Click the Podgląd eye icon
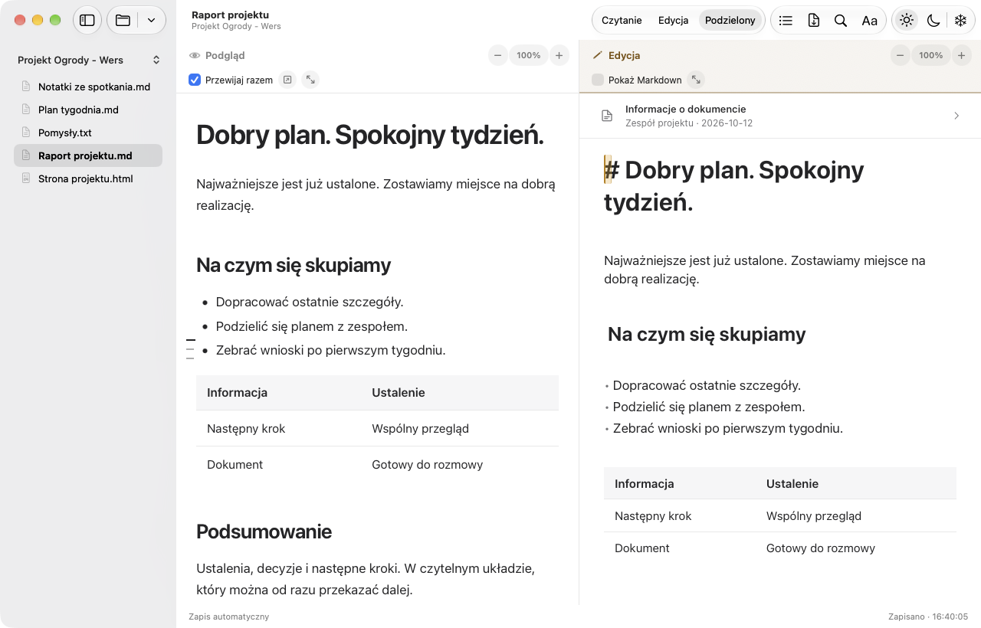 click(x=195, y=56)
